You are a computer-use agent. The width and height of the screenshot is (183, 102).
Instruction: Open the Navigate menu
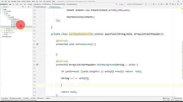click(14, 1)
